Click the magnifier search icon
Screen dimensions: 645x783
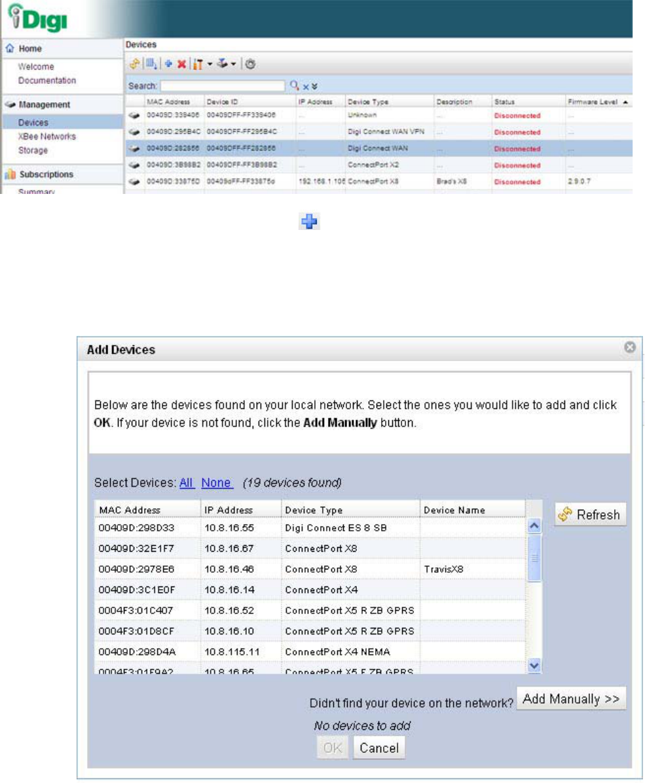coord(295,85)
